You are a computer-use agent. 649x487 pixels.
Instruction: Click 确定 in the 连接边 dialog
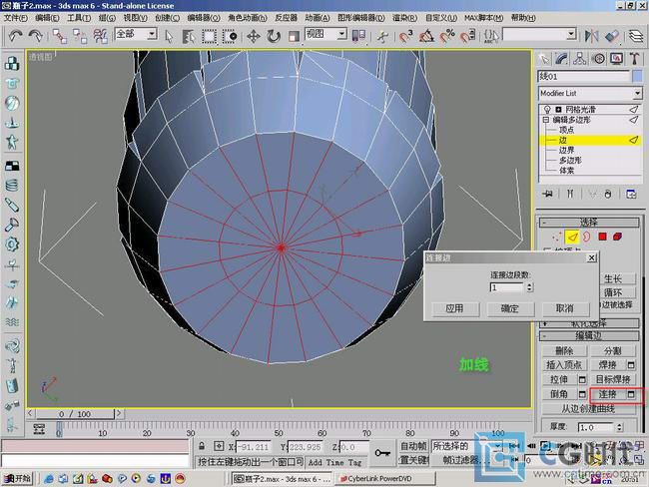(x=509, y=308)
